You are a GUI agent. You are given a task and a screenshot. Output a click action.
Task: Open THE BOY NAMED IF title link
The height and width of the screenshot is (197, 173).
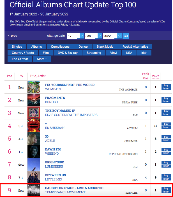[x=60, y=111]
